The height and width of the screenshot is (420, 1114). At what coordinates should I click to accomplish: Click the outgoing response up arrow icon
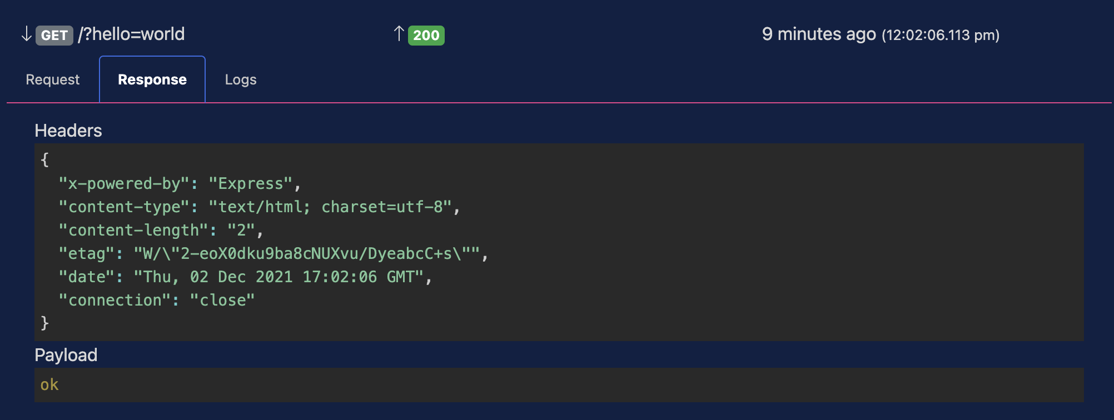[x=399, y=34]
